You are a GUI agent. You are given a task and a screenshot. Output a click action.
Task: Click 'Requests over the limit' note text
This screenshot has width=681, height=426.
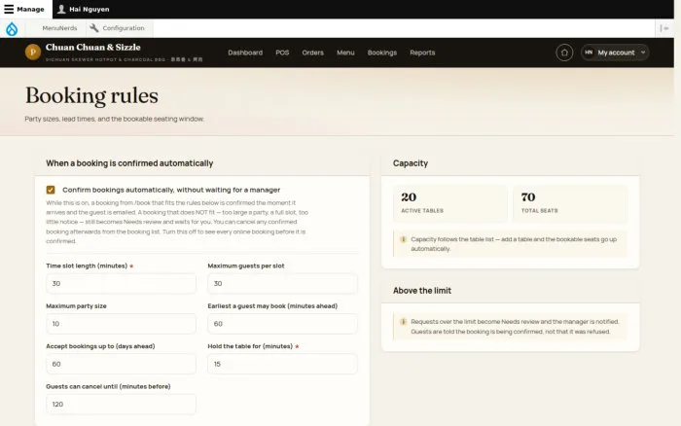[515, 327]
